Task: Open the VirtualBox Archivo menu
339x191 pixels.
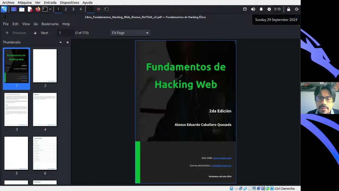Action: (x=8, y=2)
